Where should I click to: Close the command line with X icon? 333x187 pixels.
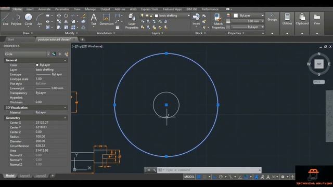[149, 170]
